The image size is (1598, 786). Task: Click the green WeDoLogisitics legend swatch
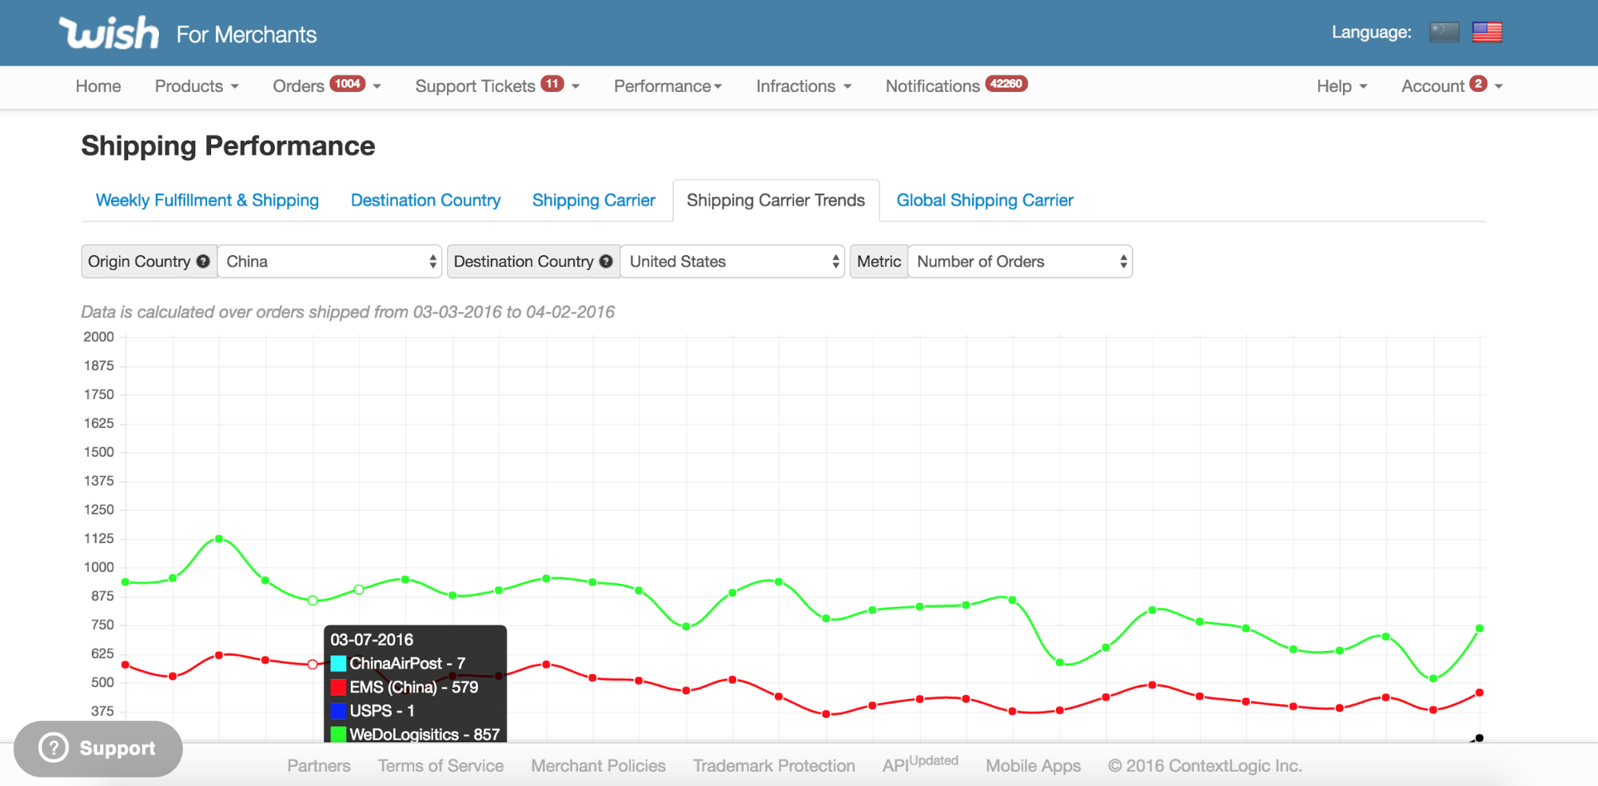338,734
